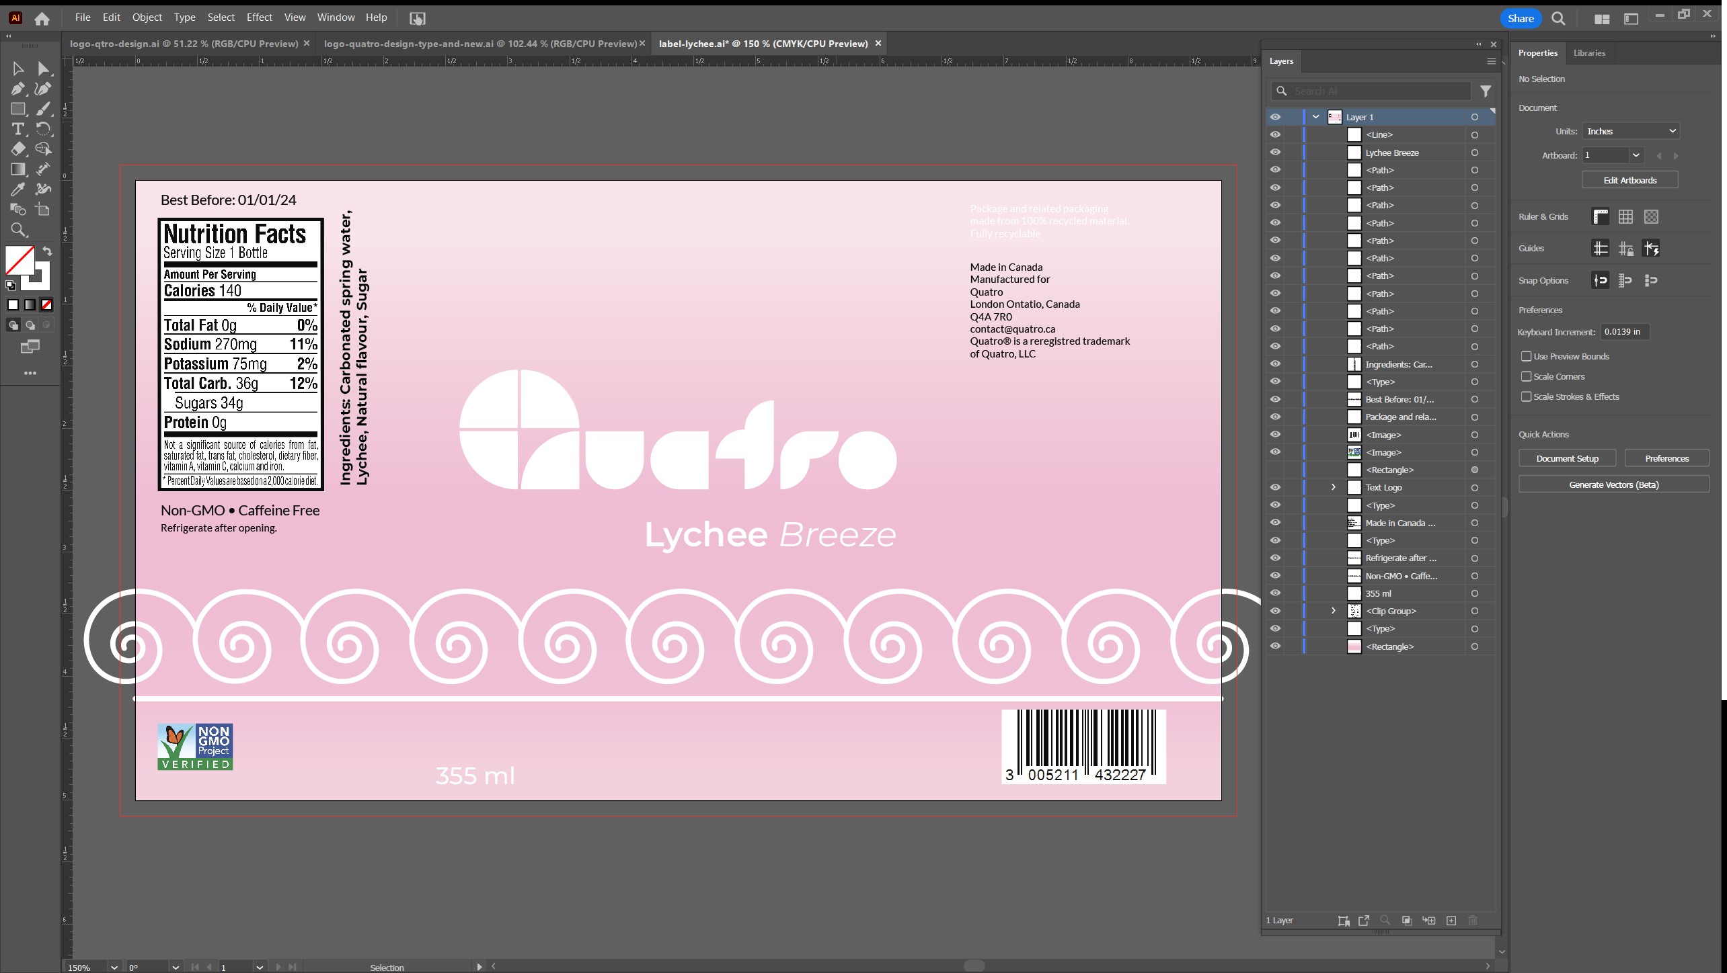
Task: Swap fill and stroke colors
Action: (x=47, y=251)
